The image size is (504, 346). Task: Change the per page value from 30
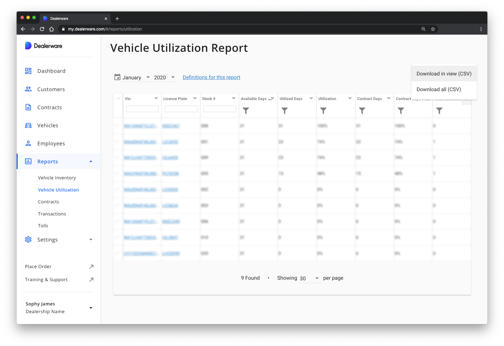[309, 278]
